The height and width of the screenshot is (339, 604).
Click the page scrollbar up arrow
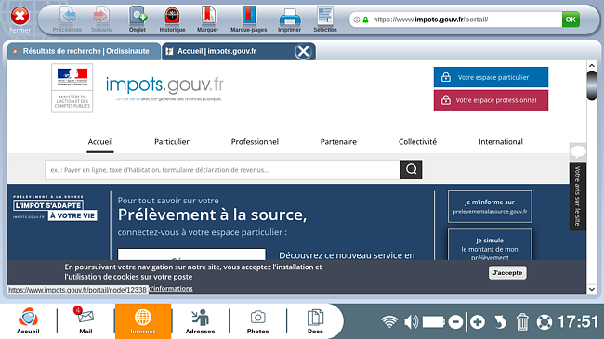coord(592,66)
